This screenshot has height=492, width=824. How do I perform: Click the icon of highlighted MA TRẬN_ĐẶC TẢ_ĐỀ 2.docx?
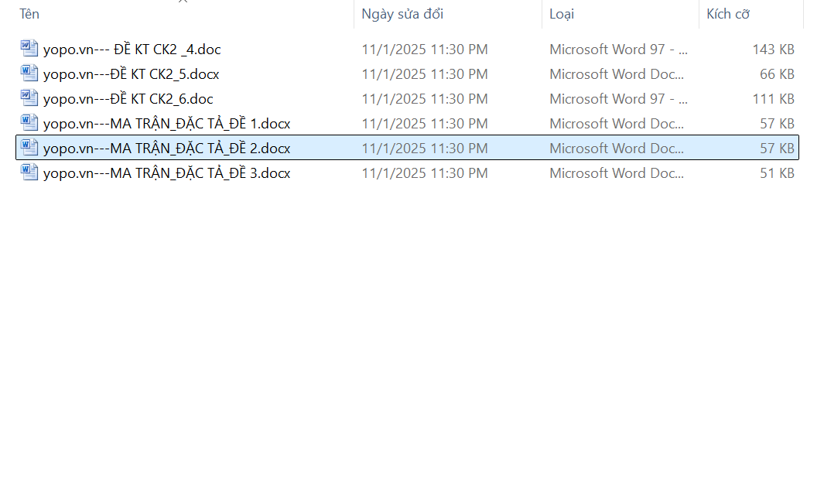pyautogui.click(x=29, y=148)
